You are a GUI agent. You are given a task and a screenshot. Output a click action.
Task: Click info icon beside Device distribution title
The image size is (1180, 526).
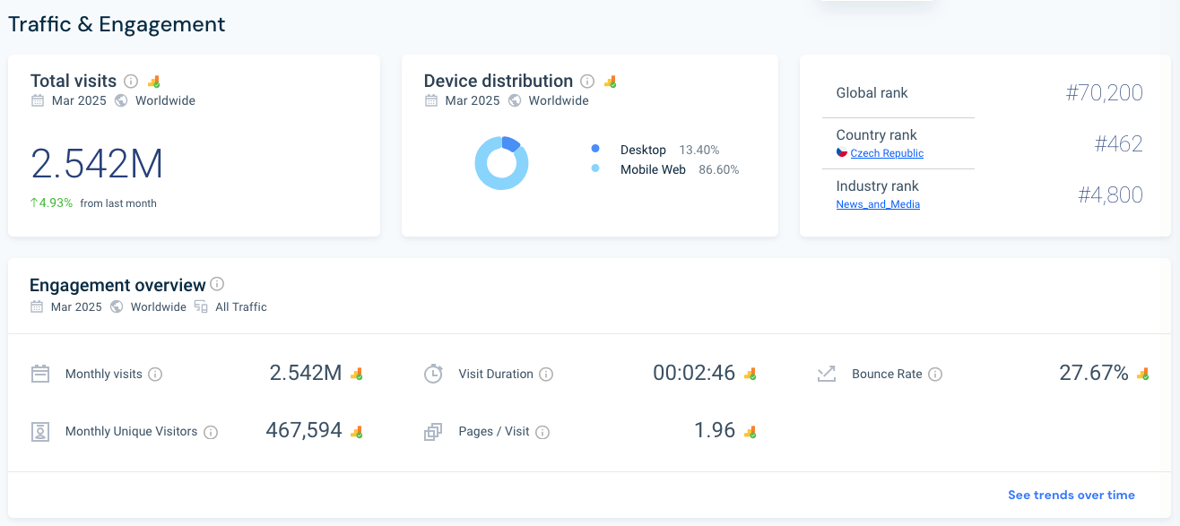587,82
